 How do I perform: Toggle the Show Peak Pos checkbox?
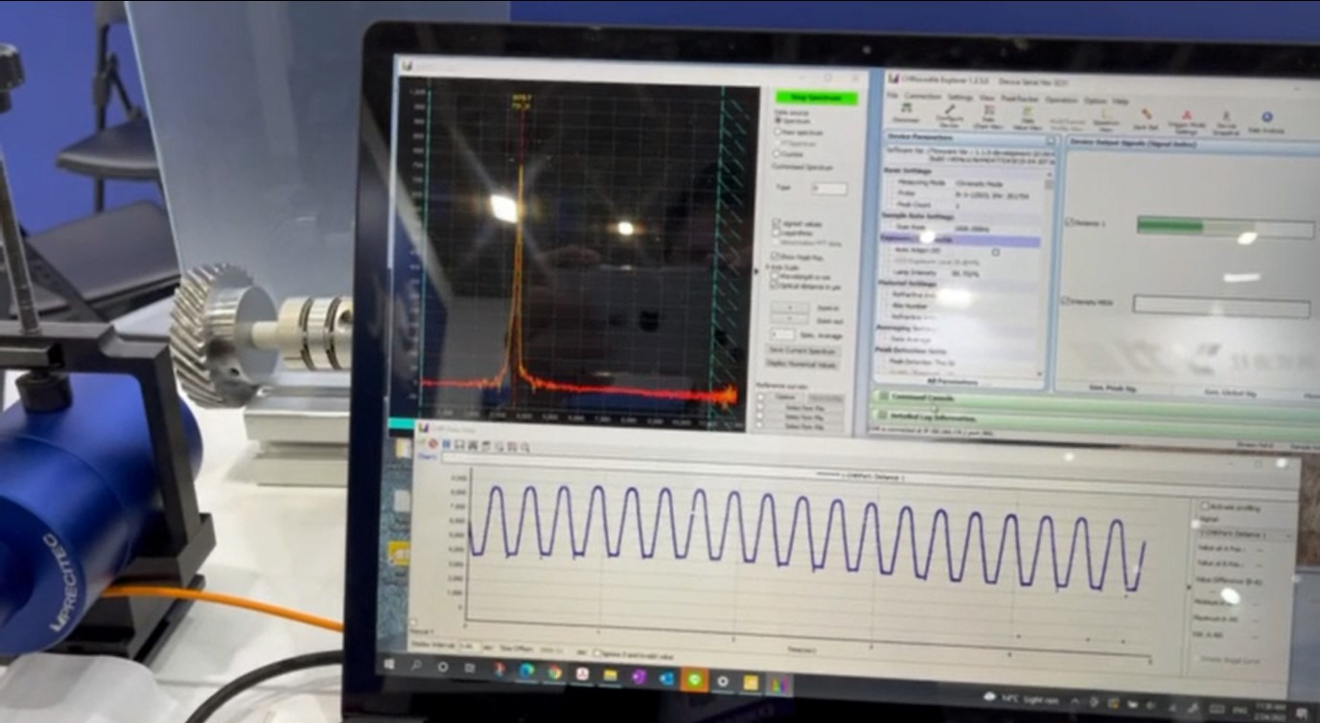(776, 257)
